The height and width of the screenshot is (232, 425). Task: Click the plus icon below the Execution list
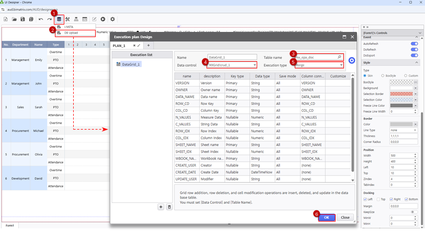pos(160,207)
